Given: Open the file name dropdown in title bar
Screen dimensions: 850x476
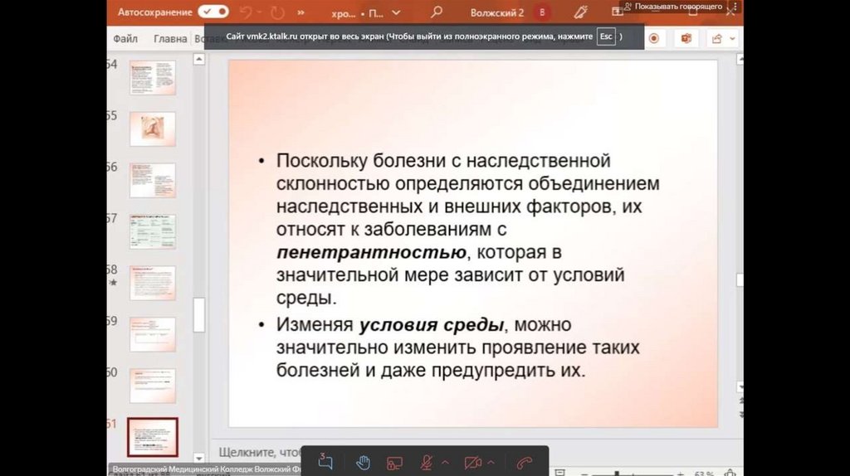Looking at the screenshot, I should [x=396, y=13].
